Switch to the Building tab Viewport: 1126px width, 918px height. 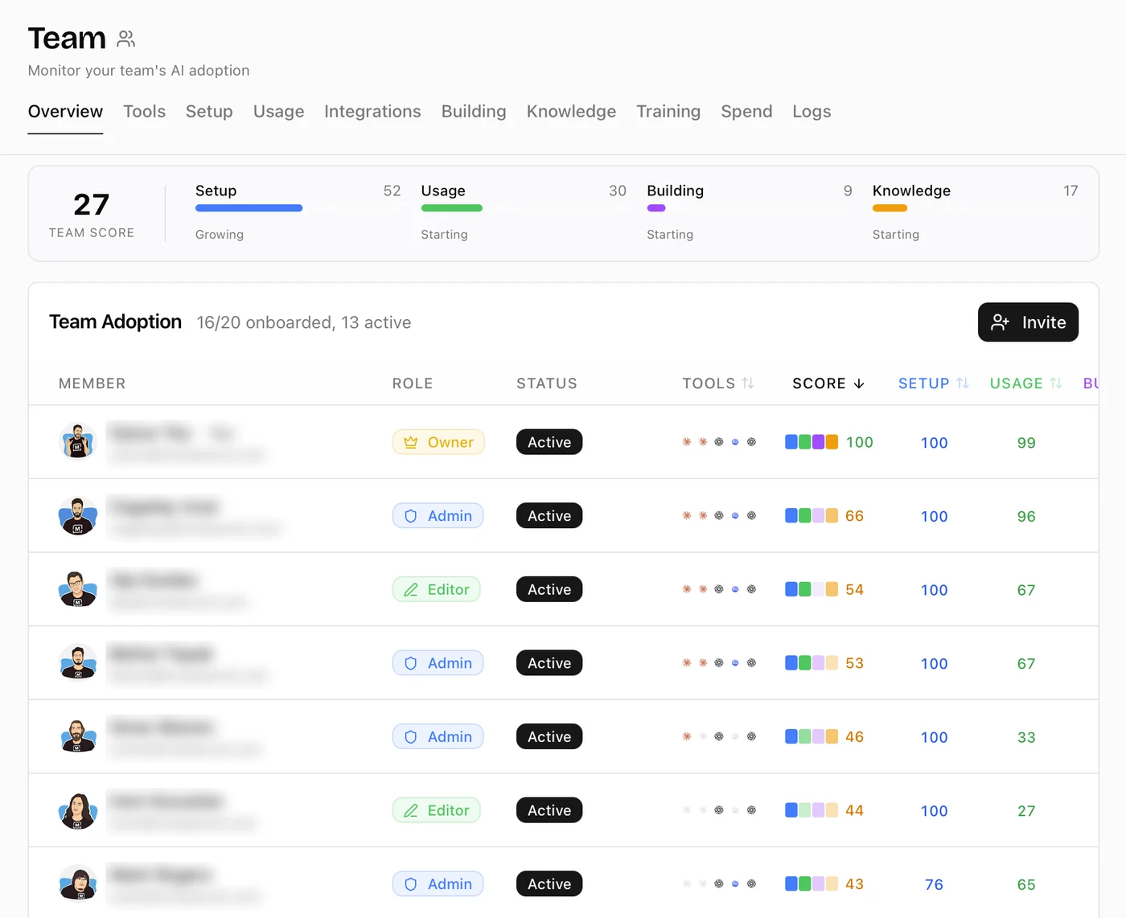pyautogui.click(x=474, y=112)
